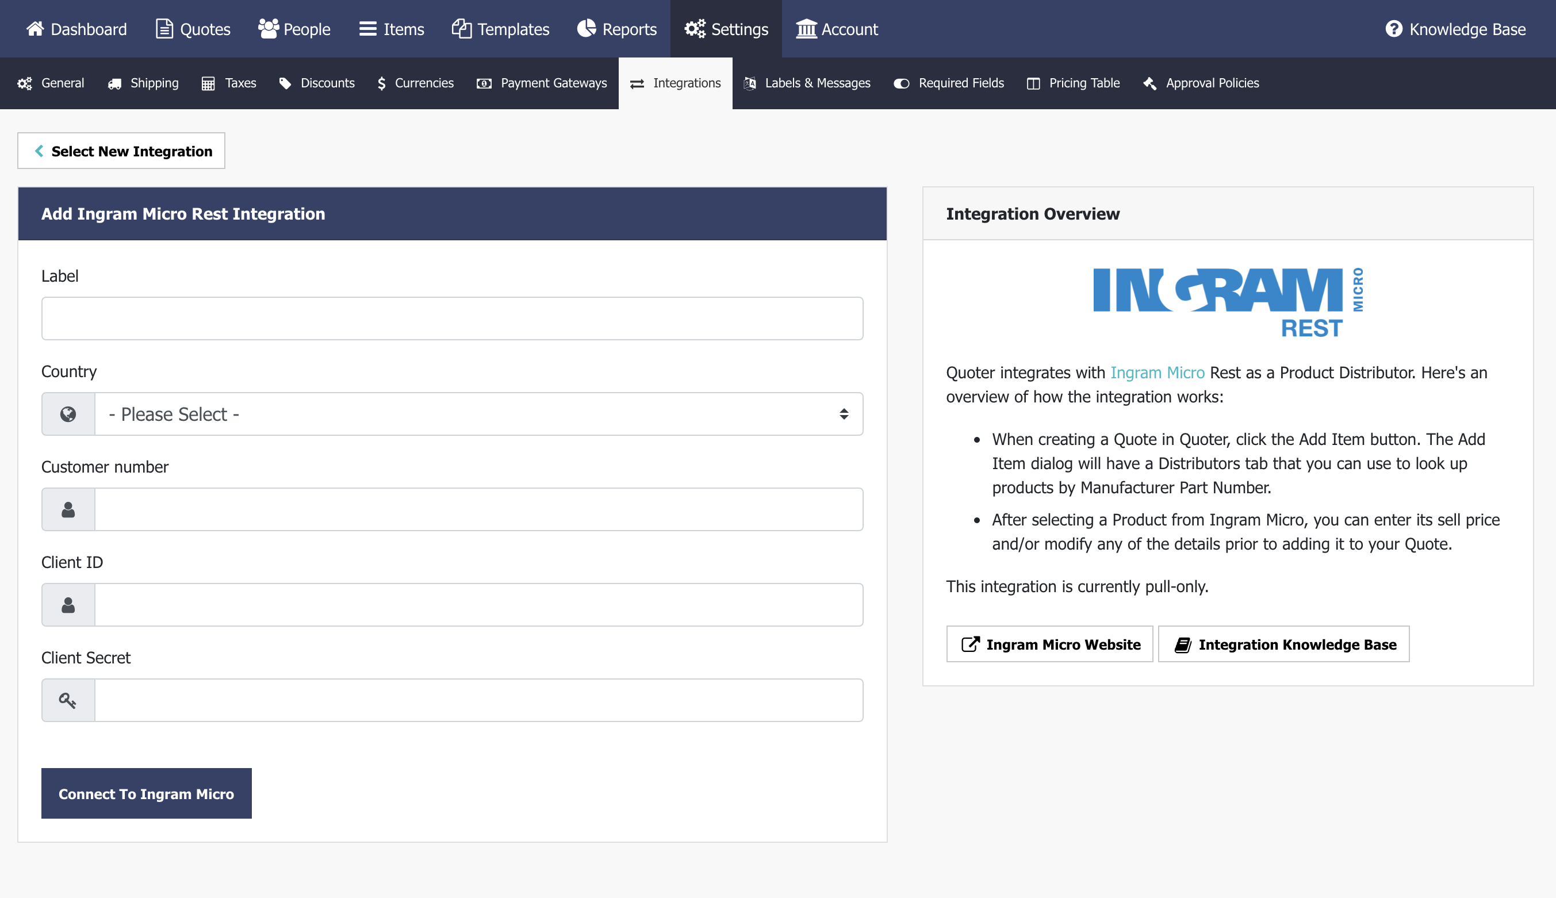Open the Account menu item
The height and width of the screenshot is (898, 1556).
(836, 28)
